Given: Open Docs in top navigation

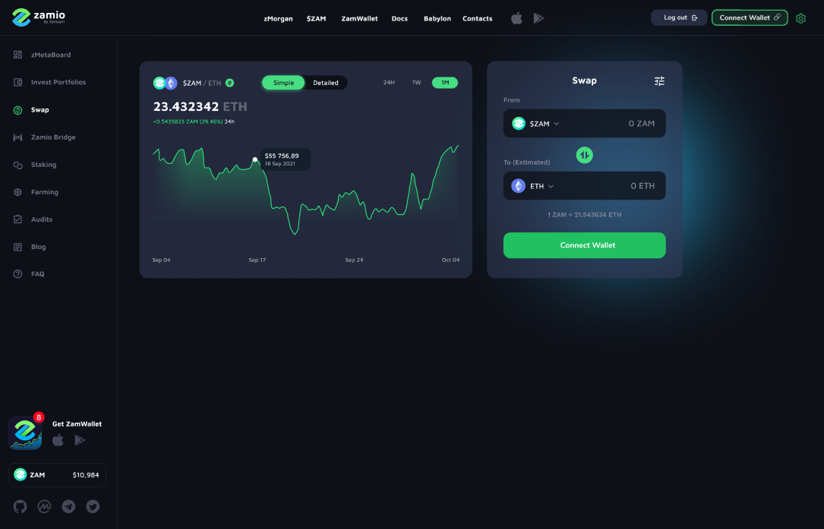Looking at the screenshot, I should (399, 18).
